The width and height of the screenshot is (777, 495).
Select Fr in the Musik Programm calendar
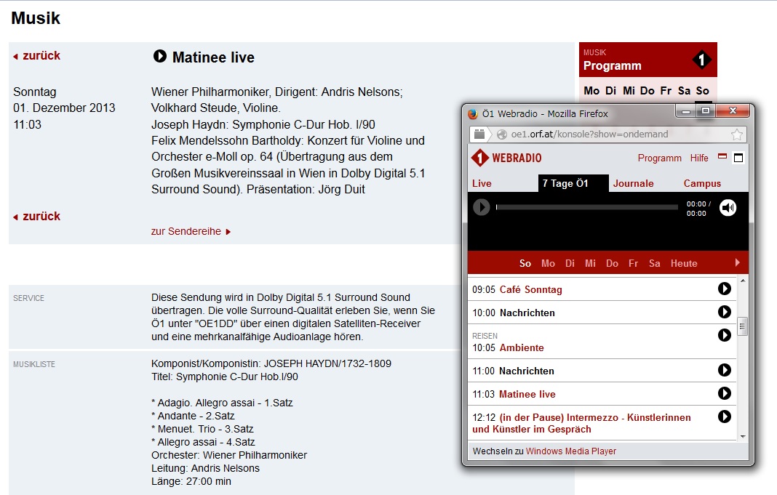(666, 91)
